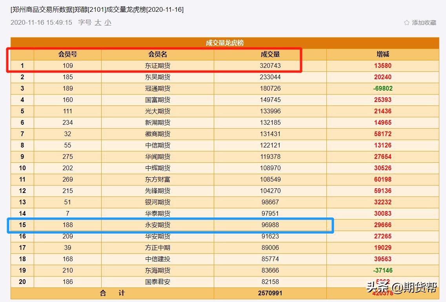
Task: Click the 增减 column header
Action: click(382, 54)
